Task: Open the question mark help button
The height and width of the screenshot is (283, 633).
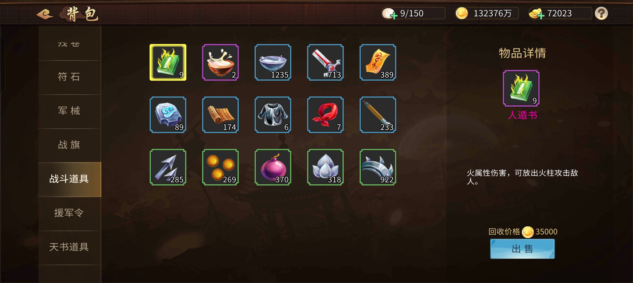Action: click(601, 13)
